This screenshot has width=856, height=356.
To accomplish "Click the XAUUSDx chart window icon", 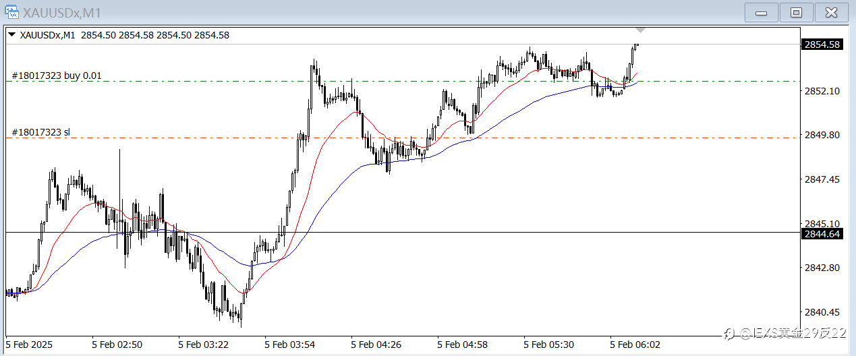I will pyautogui.click(x=11, y=12).
